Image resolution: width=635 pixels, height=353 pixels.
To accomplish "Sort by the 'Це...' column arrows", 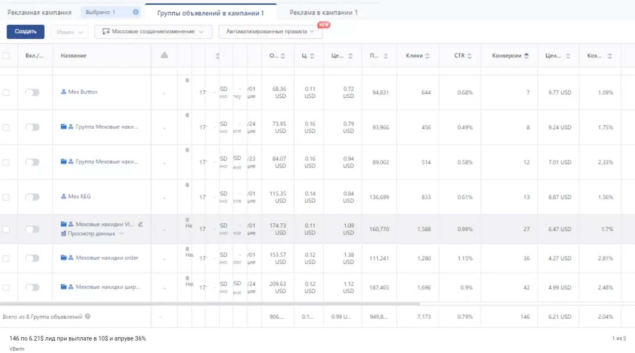I will (350, 56).
